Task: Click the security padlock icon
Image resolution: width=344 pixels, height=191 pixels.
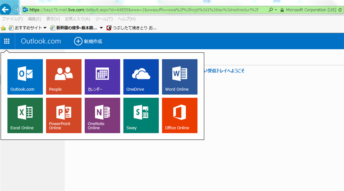Action: [282, 10]
